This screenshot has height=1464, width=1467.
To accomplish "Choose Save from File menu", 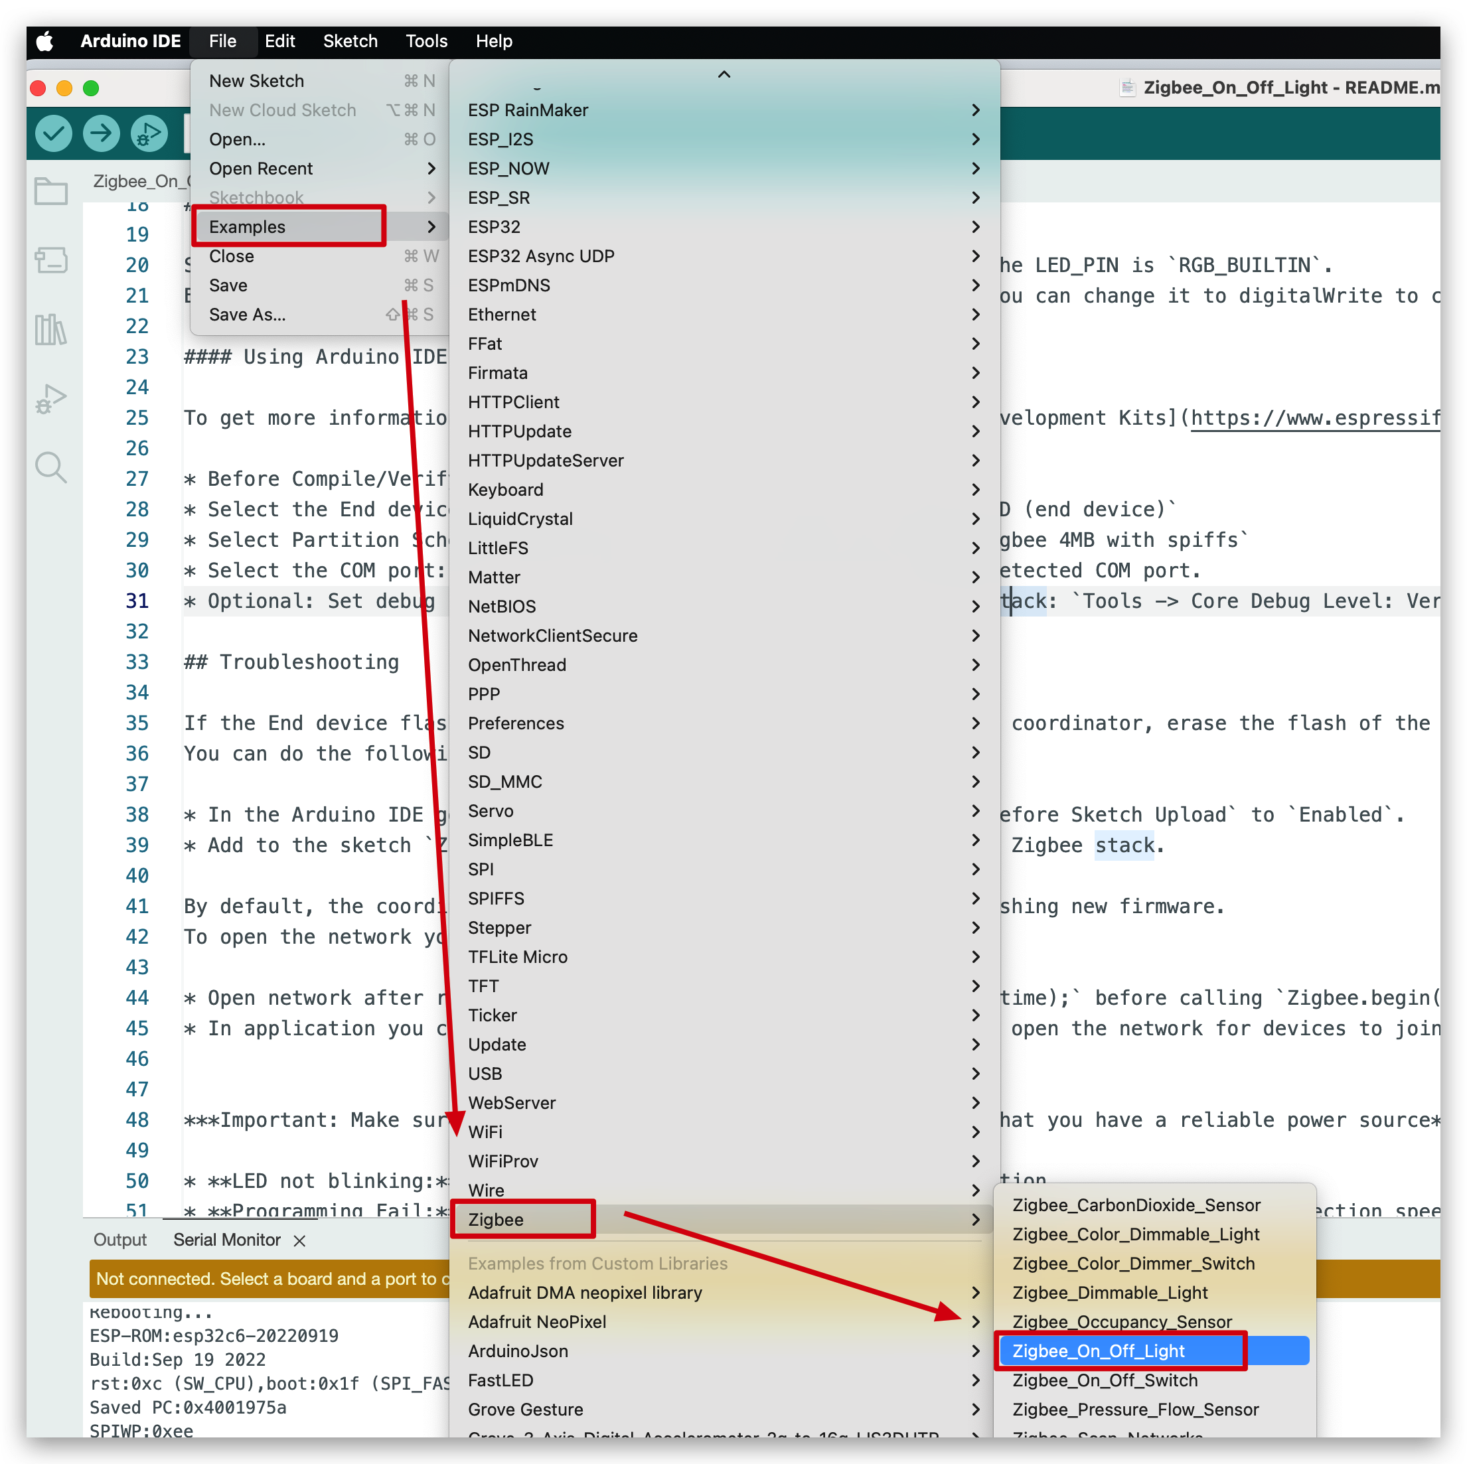I will click(x=320, y=285).
